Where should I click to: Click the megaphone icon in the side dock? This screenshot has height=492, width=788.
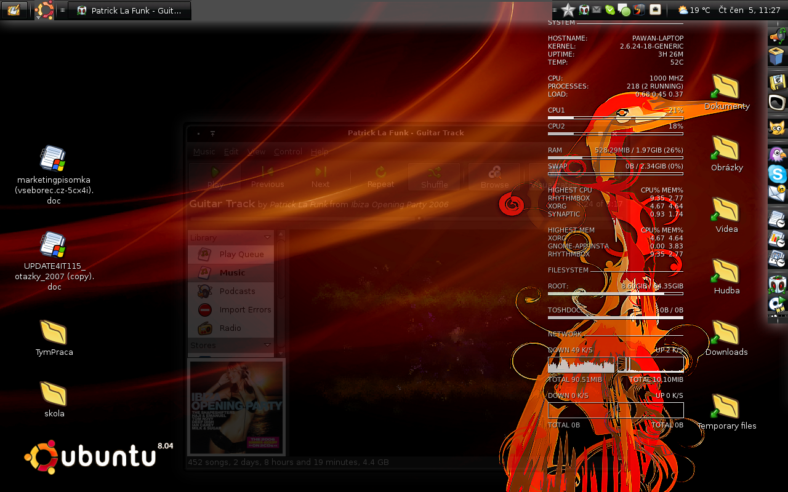778,36
